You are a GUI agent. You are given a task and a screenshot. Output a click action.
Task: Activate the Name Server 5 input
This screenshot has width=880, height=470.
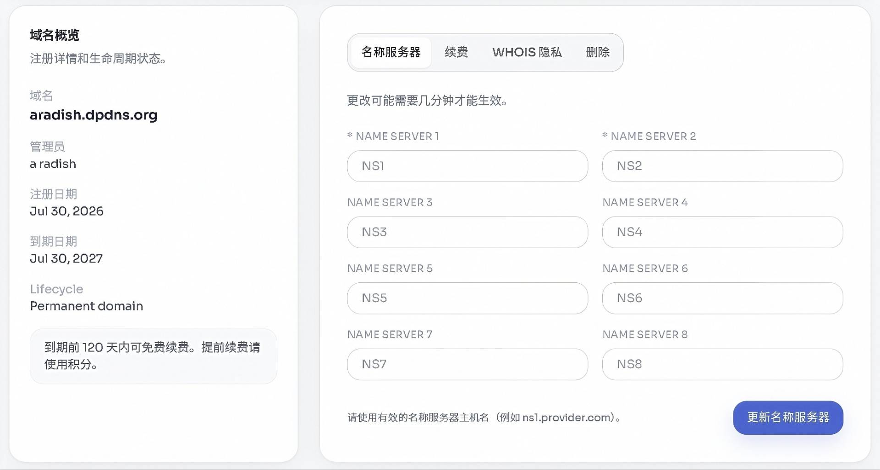467,298
